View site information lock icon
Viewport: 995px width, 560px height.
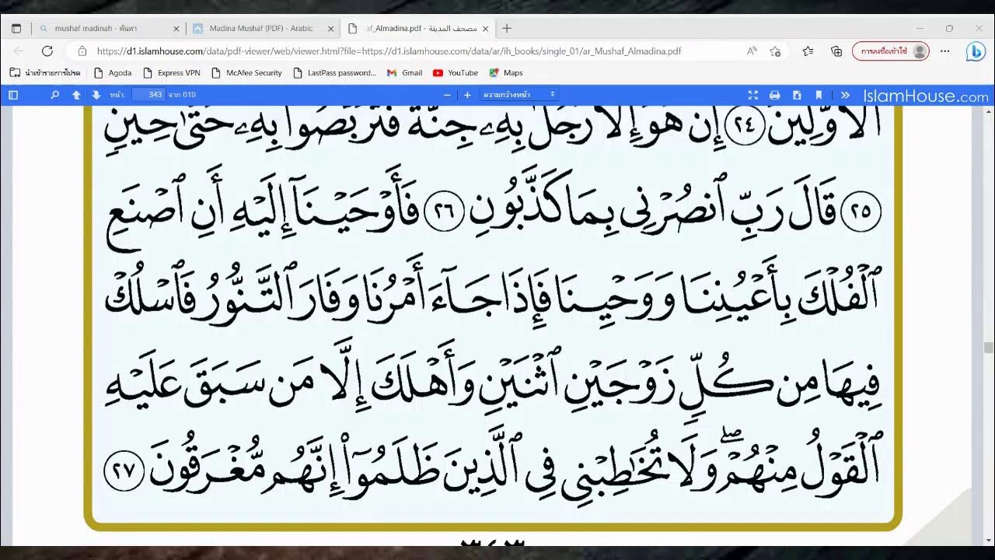pyautogui.click(x=82, y=51)
